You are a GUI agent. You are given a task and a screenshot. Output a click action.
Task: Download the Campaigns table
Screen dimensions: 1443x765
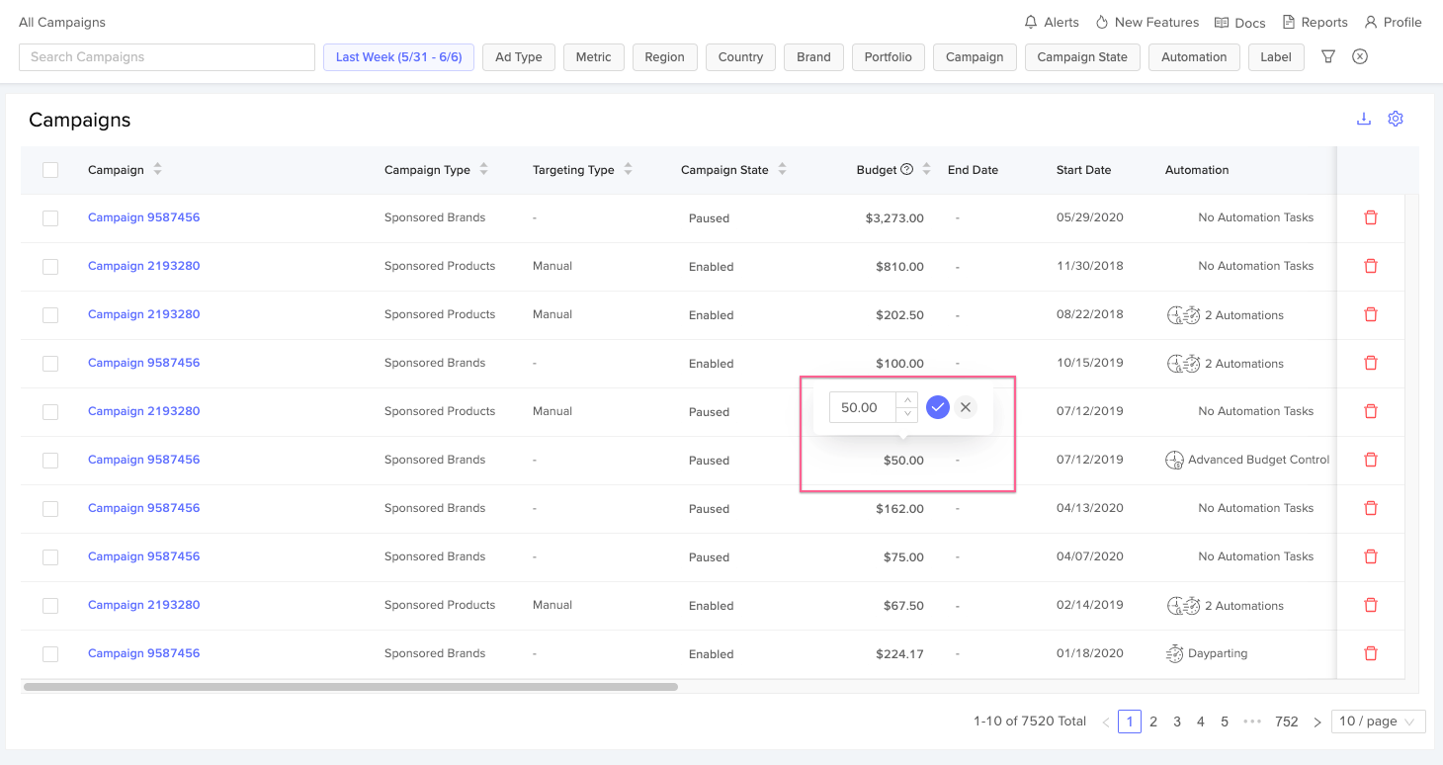click(x=1364, y=119)
